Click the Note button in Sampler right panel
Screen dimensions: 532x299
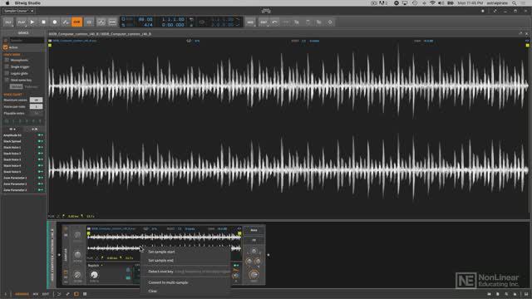click(254, 230)
